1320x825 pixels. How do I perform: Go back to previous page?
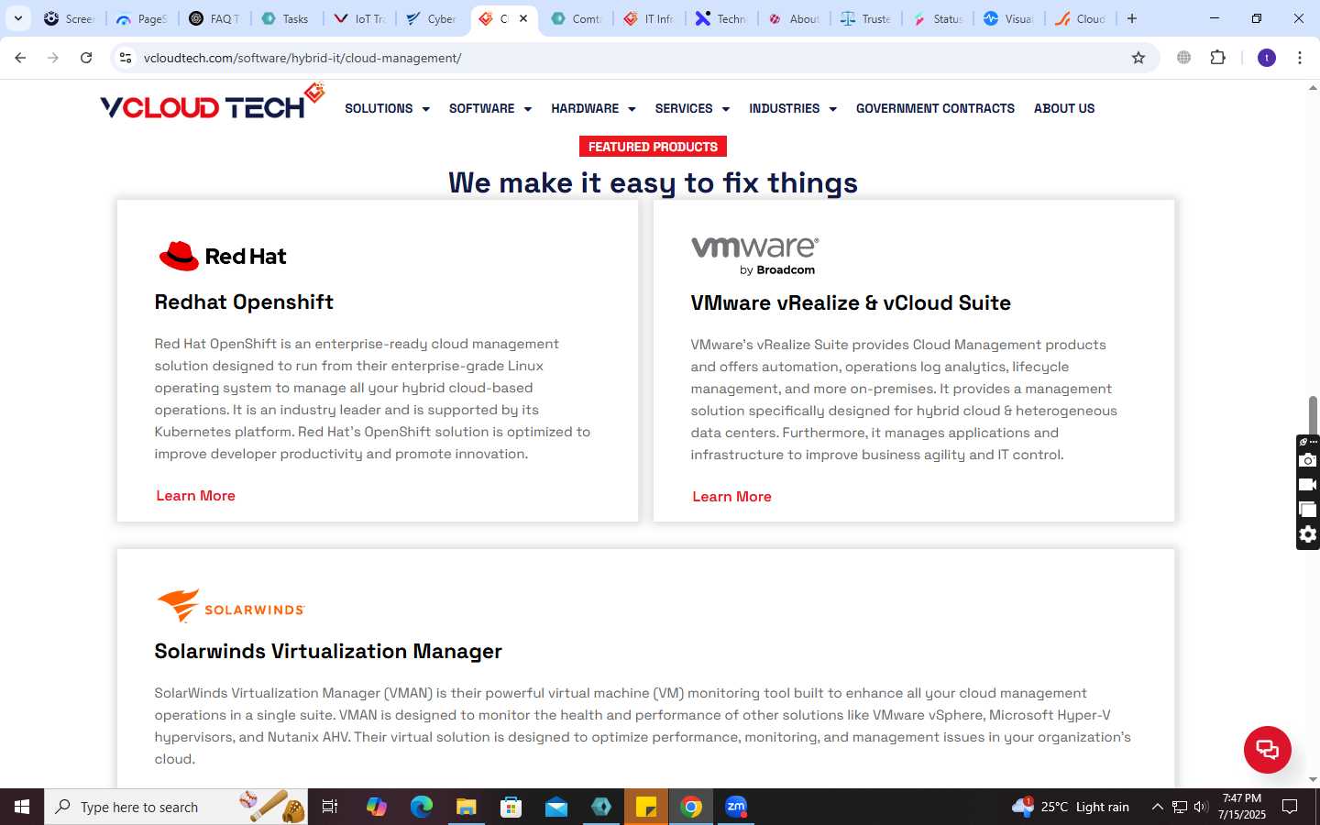(20, 58)
